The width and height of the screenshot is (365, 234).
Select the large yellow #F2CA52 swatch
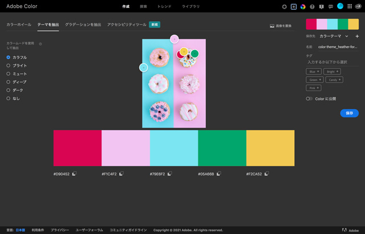coord(270,148)
